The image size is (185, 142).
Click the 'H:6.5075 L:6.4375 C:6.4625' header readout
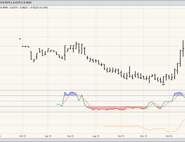(16, 3)
